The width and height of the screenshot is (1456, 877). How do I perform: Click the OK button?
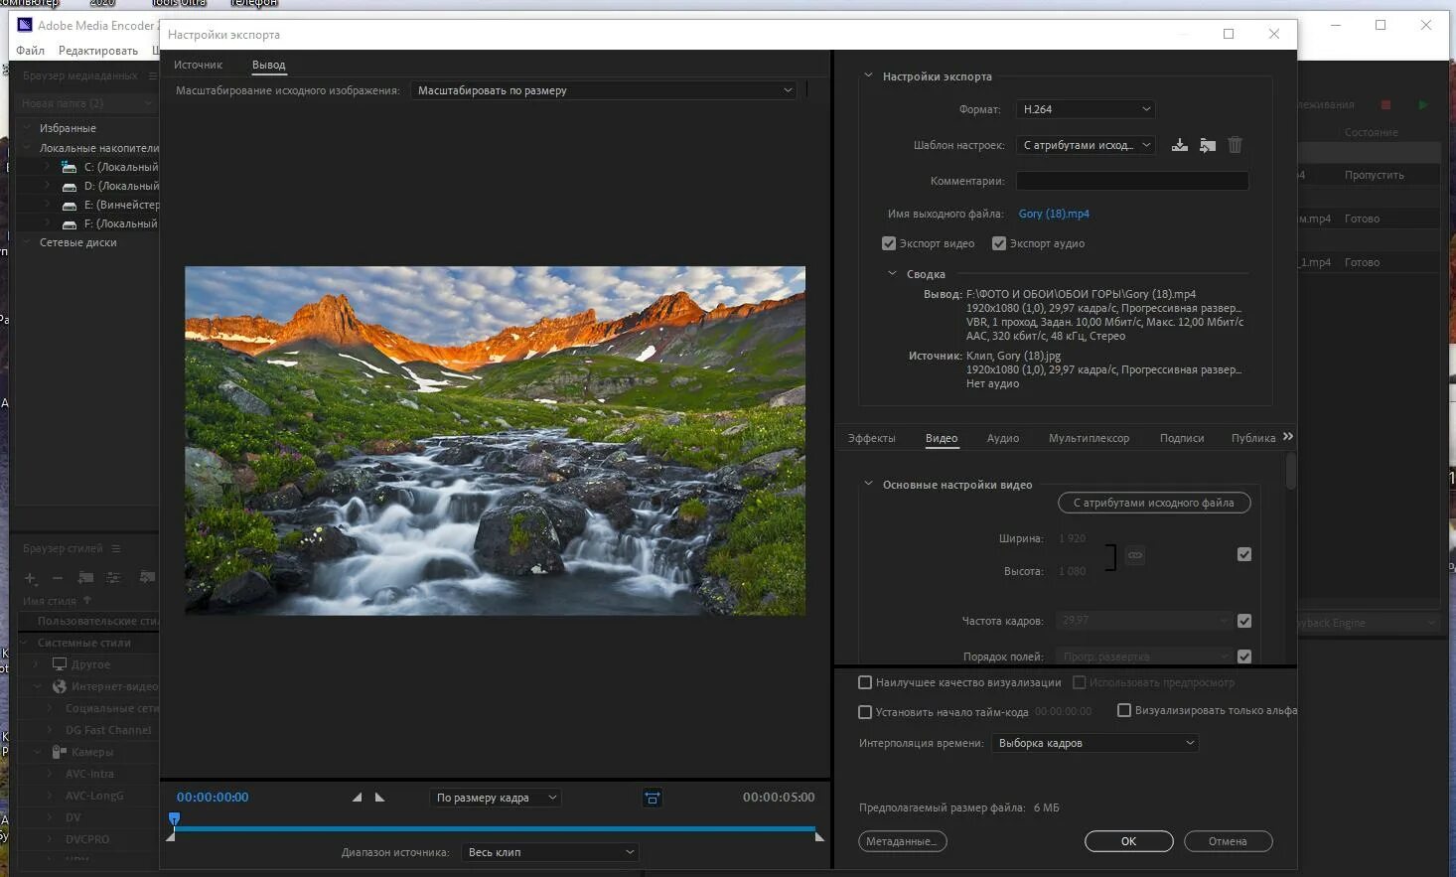point(1128,841)
